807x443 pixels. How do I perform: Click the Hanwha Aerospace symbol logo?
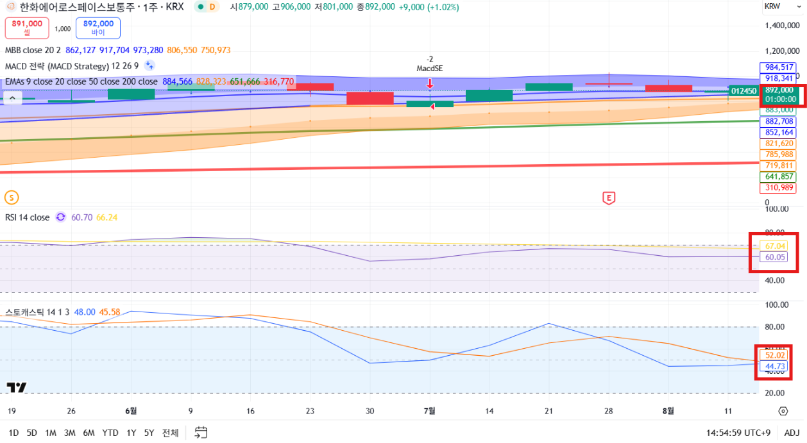(10, 6)
